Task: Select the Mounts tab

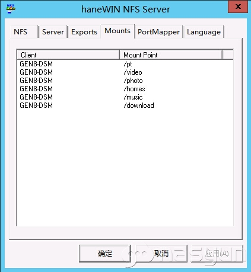Action: click(117, 31)
